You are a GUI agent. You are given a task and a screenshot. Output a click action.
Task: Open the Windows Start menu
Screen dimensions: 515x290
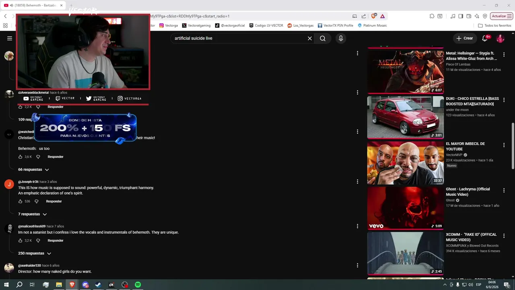tap(6, 285)
